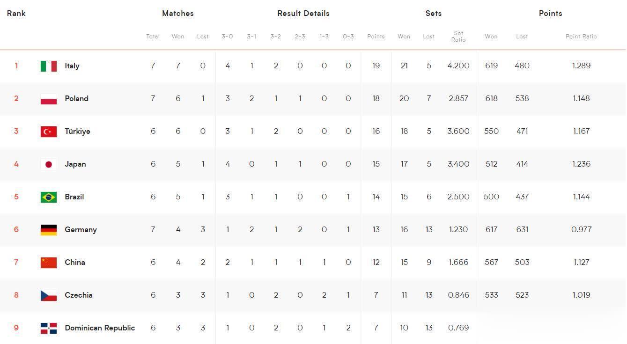Click the Czechia flag icon
Image resolution: width=627 pixels, height=344 pixels.
click(49, 295)
